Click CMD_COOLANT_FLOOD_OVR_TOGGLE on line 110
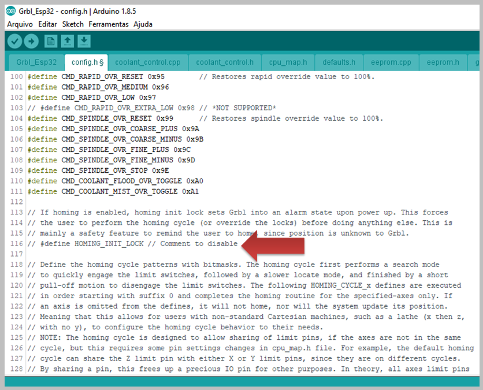Image resolution: width=483 pixels, height=390 pixels. 122,181
